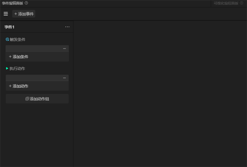Click the help icon beside 可视化编程面板

pyautogui.click(x=242, y=3)
